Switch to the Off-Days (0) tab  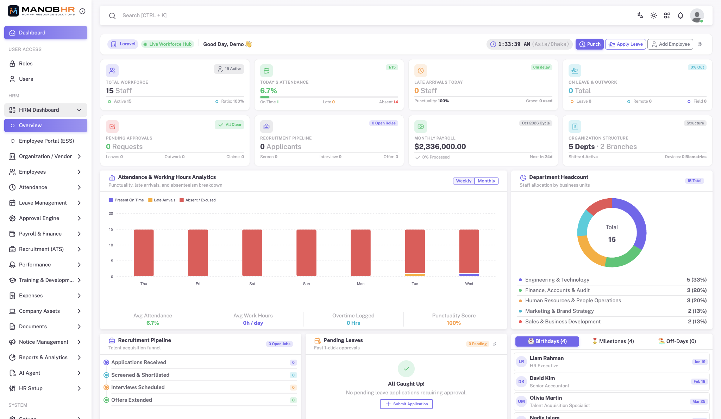(x=677, y=341)
